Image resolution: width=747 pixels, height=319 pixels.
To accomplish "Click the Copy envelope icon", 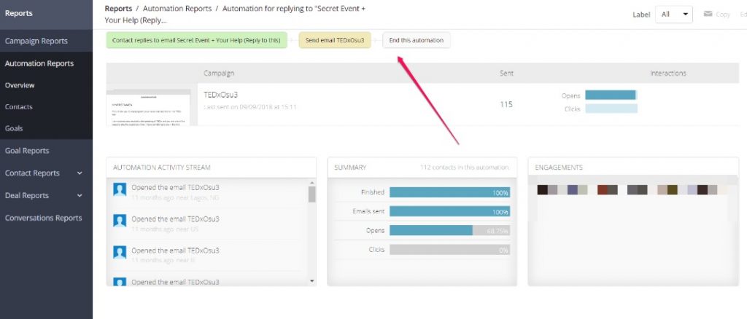I will pos(707,15).
